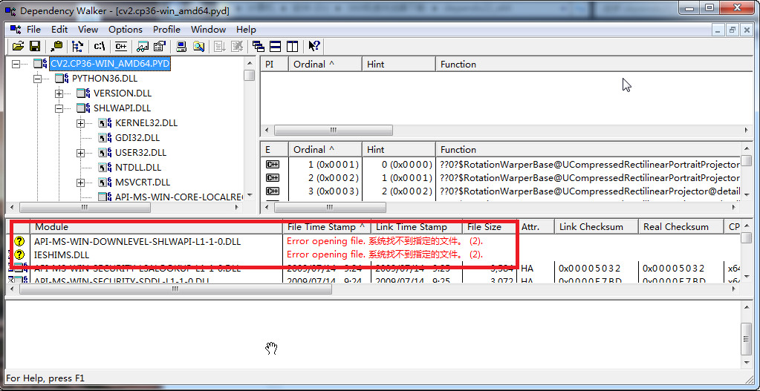Click the Cascade windows toolbar icon
Image resolution: width=760 pixels, height=391 pixels.
coord(259,46)
